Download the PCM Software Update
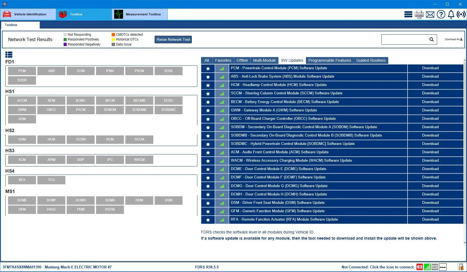The width and height of the screenshot is (467, 272). pyautogui.click(x=430, y=68)
